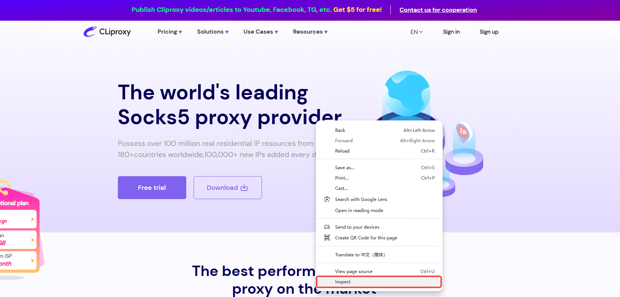Select Send to your devices entry

coord(379,227)
